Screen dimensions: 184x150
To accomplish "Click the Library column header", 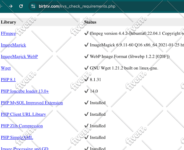I will tap(9, 22).
